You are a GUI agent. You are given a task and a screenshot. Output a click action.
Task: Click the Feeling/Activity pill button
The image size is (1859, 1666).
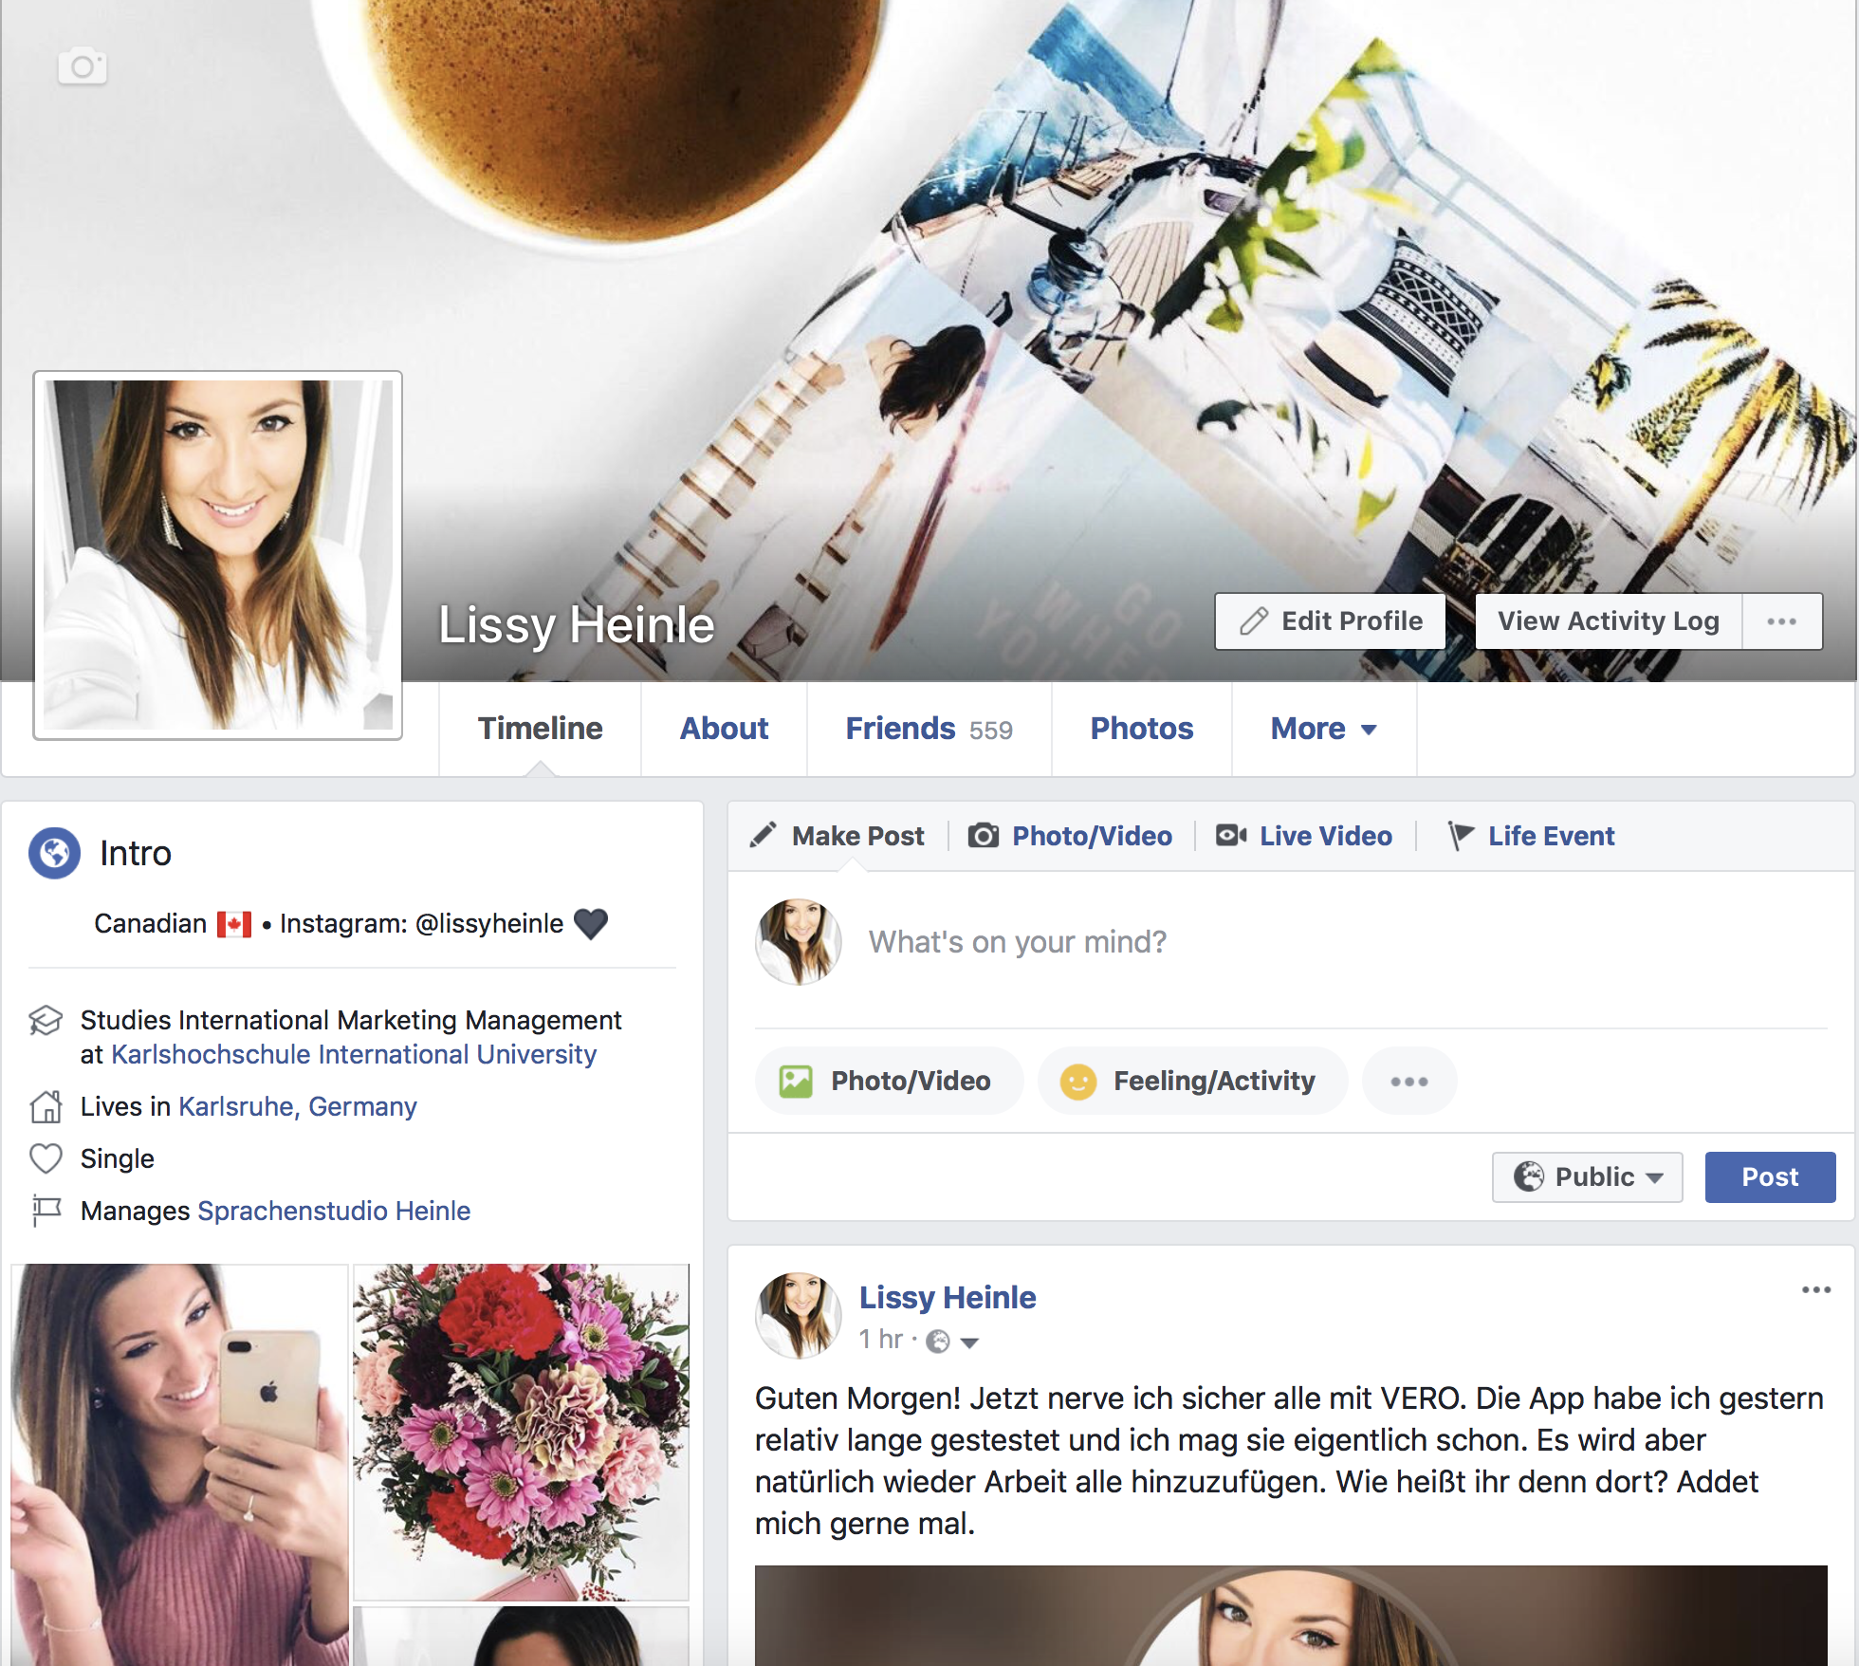(1192, 1082)
